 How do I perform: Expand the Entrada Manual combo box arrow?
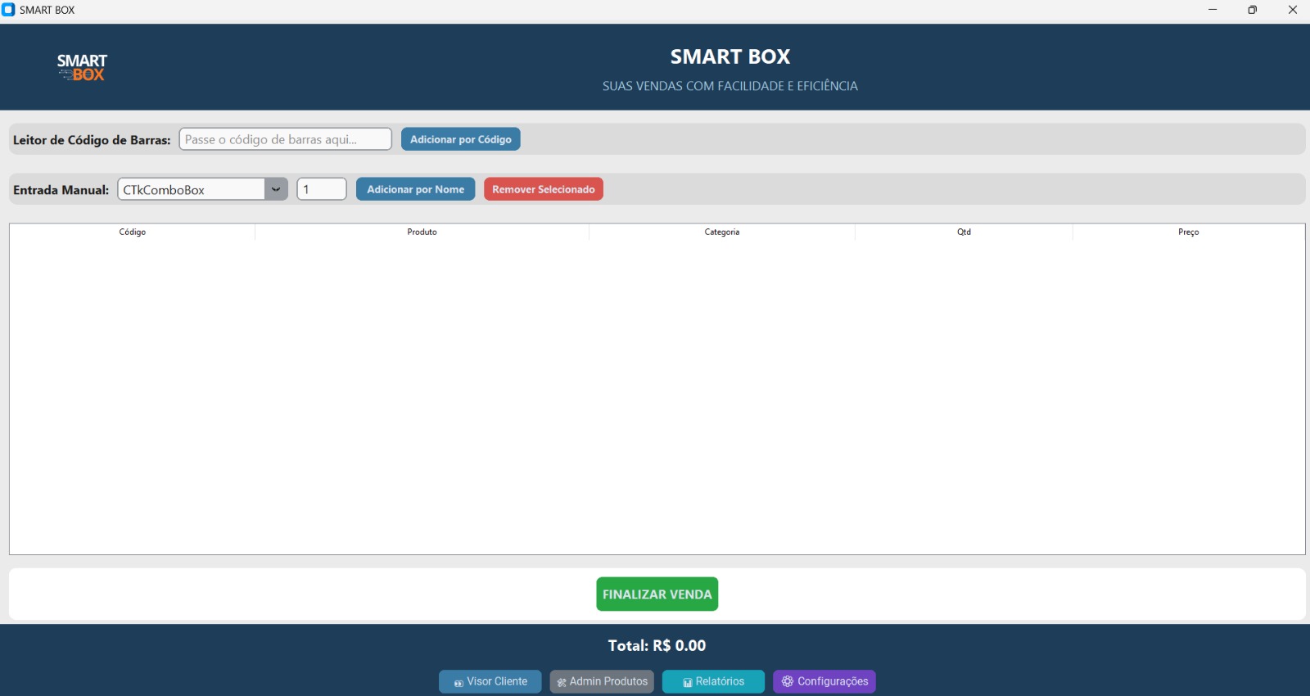(x=276, y=189)
